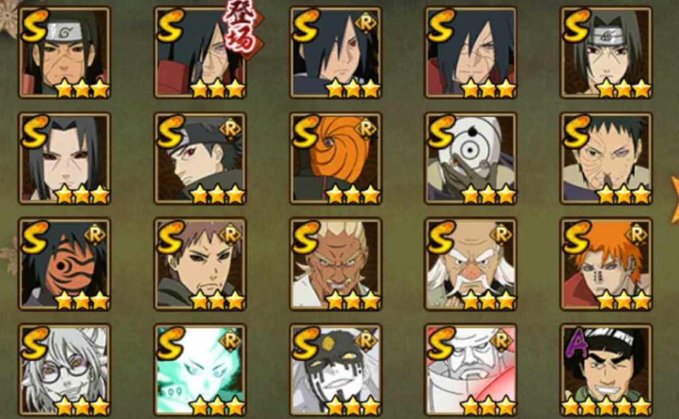Choose the character with orange-black patterned mask
Screen dimensions: 679x419
65,264
